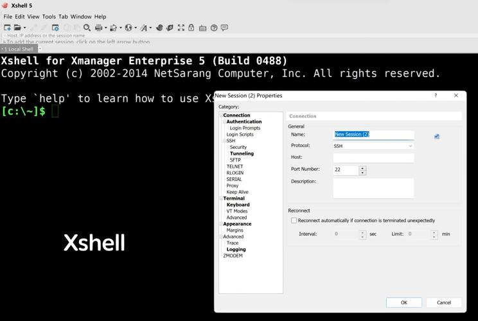Screen dimensions: 478x321
Task: Click the Print toolbar icon
Action: (x=98, y=28)
